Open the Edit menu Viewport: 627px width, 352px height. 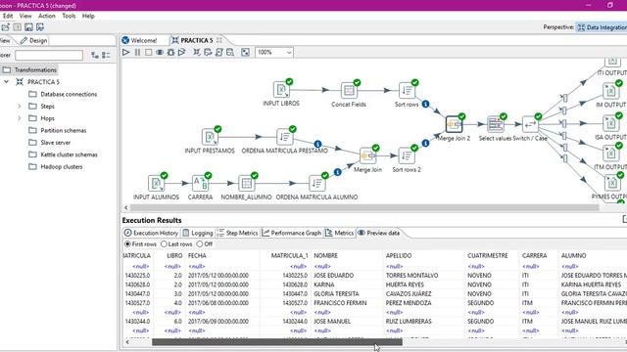coord(8,16)
